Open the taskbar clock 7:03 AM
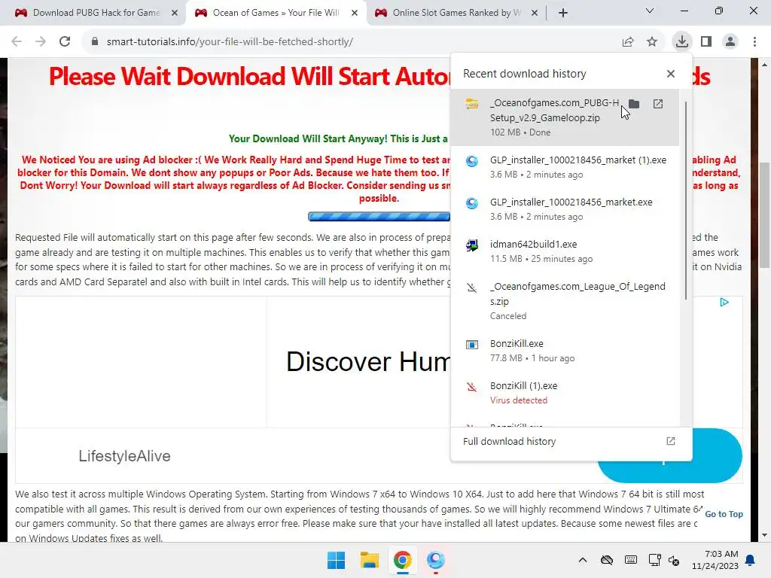The width and height of the screenshot is (771, 578). [715, 560]
